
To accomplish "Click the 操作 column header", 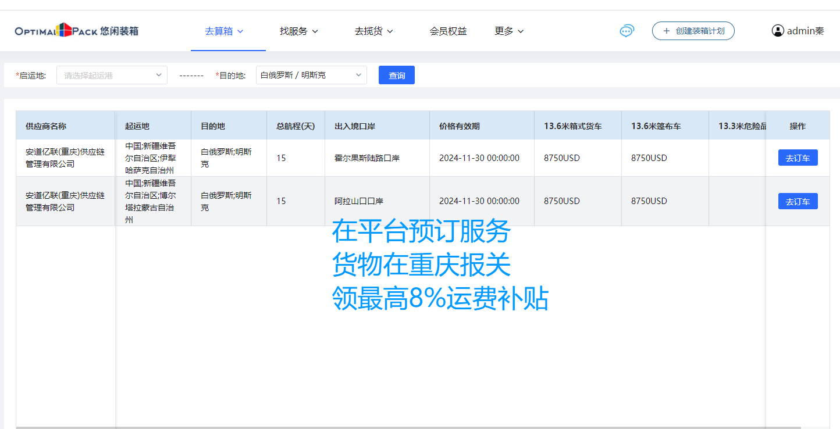I will point(798,126).
